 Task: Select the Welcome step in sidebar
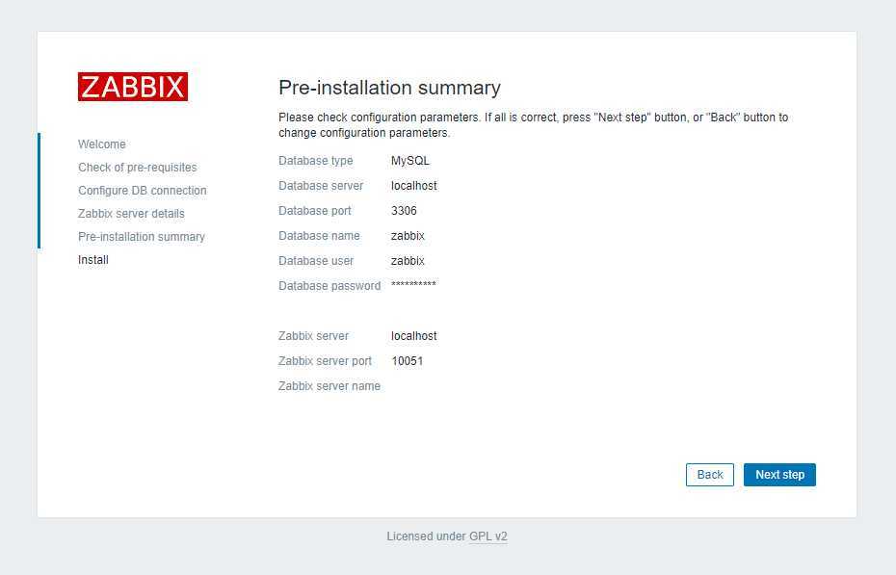102,144
